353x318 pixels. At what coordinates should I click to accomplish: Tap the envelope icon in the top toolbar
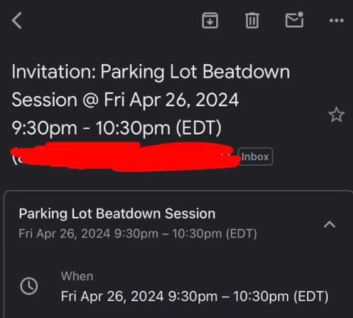tap(295, 21)
